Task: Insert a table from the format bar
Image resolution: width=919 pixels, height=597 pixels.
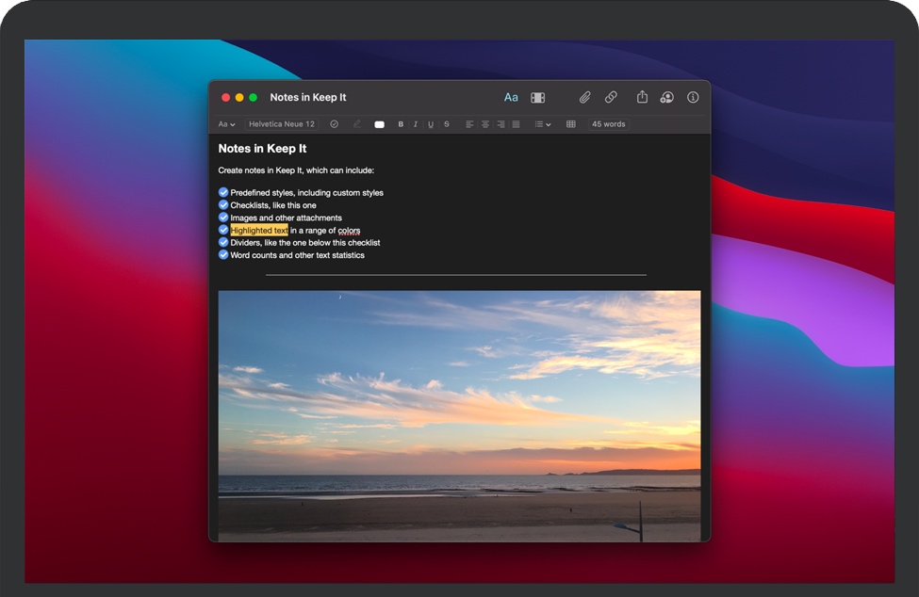Action: pyautogui.click(x=570, y=124)
